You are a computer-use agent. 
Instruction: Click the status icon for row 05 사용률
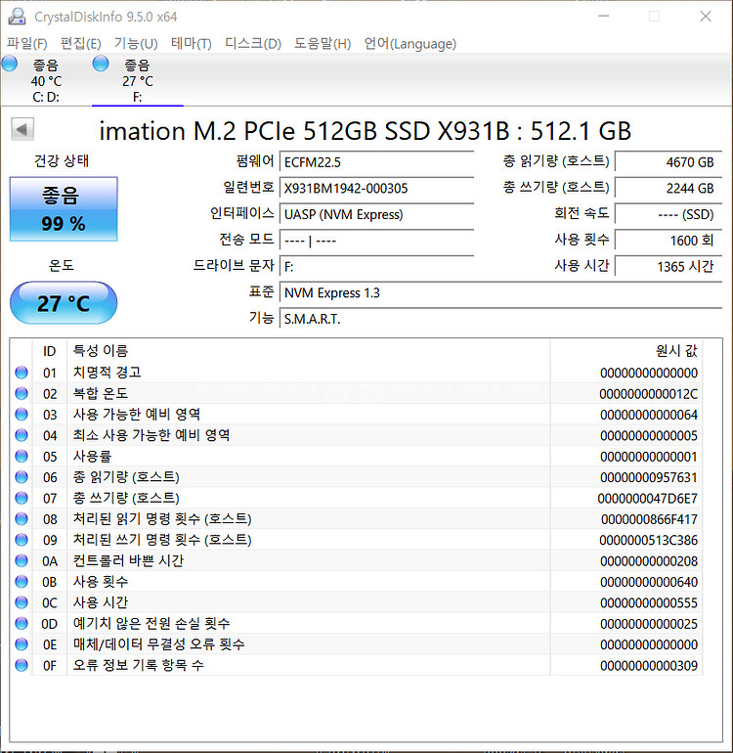coord(22,457)
